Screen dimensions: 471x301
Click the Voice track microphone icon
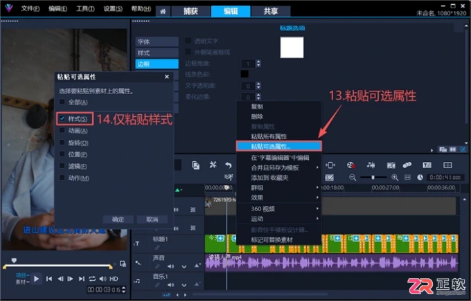coord(138,263)
